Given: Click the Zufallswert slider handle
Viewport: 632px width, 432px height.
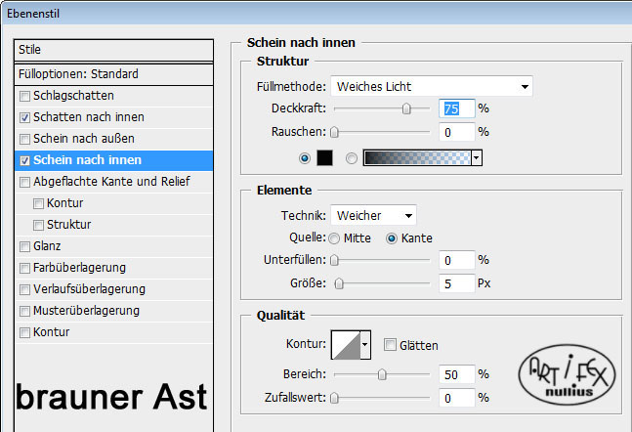Looking at the screenshot, I should tap(334, 398).
